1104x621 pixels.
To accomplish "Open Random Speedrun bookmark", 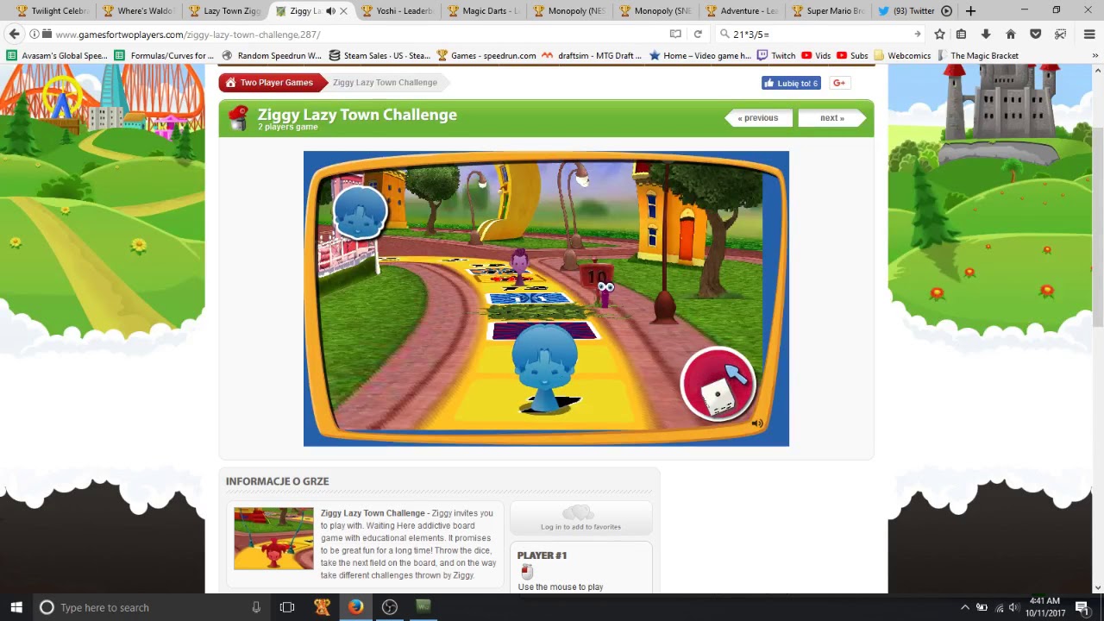I will pos(272,55).
